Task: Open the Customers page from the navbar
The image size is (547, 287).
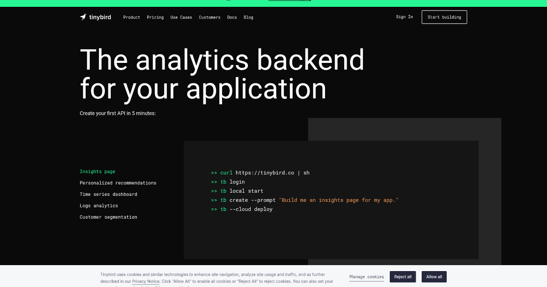Action: 209,17
